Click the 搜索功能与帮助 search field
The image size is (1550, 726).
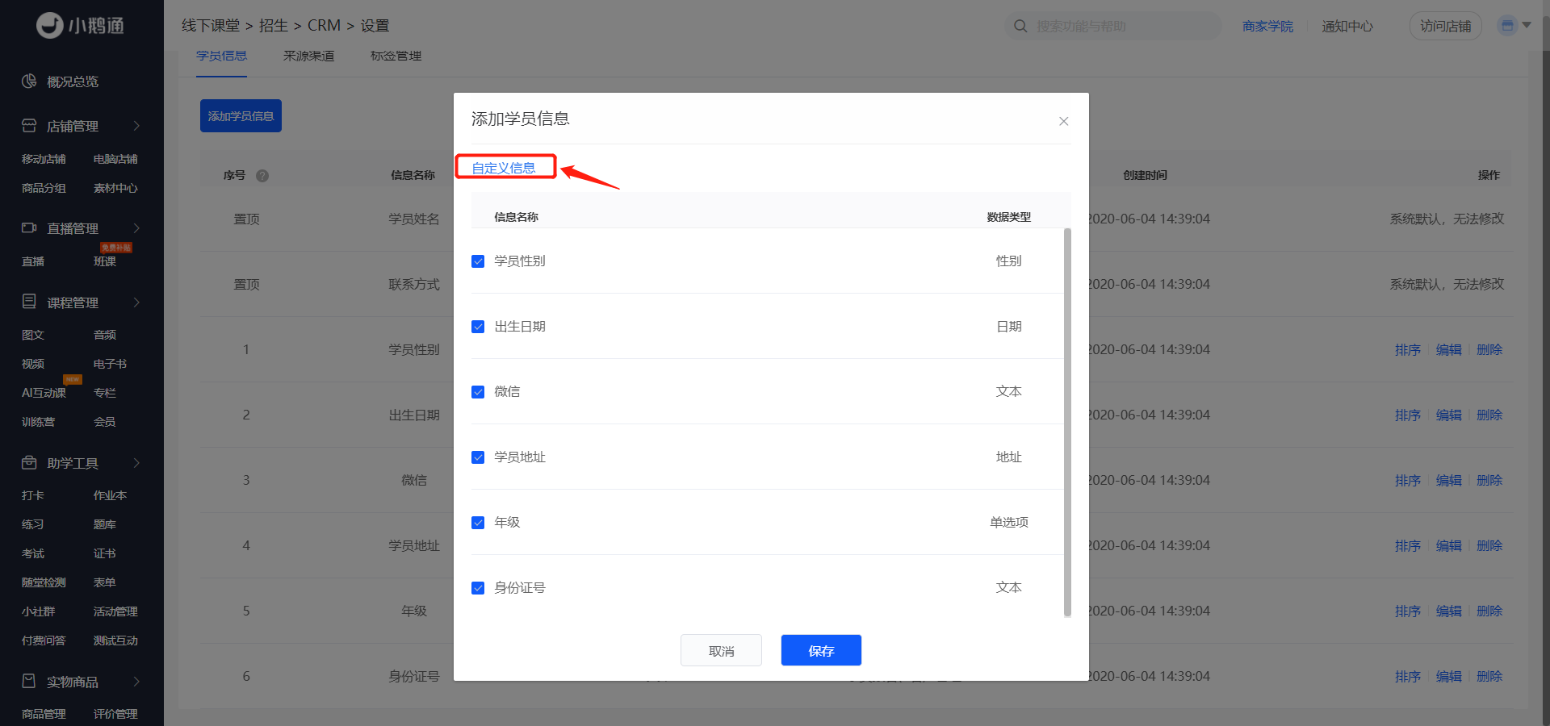pyautogui.click(x=1114, y=26)
